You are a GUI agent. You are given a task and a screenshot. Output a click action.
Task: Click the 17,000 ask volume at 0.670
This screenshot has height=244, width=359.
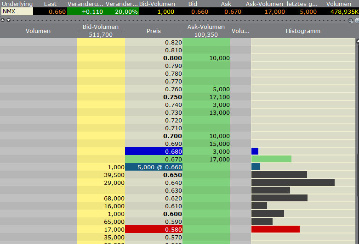coord(206,159)
